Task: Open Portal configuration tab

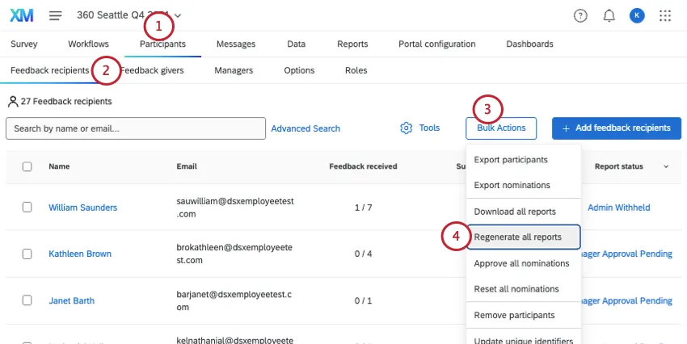Action: point(436,44)
